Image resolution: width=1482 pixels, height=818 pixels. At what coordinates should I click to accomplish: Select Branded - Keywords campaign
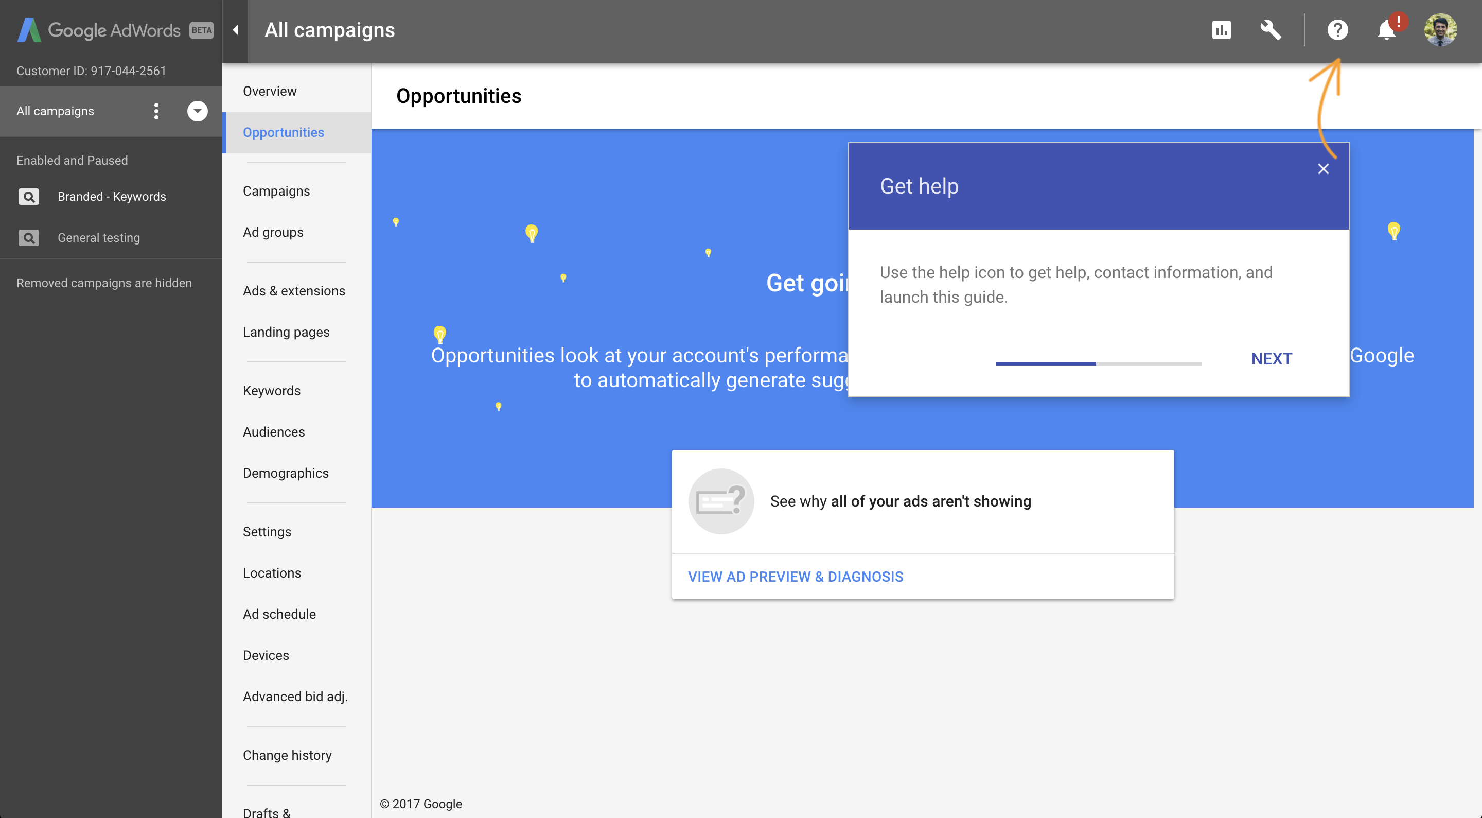pyautogui.click(x=112, y=196)
